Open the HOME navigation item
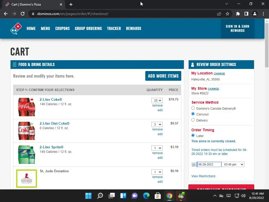 31,28
